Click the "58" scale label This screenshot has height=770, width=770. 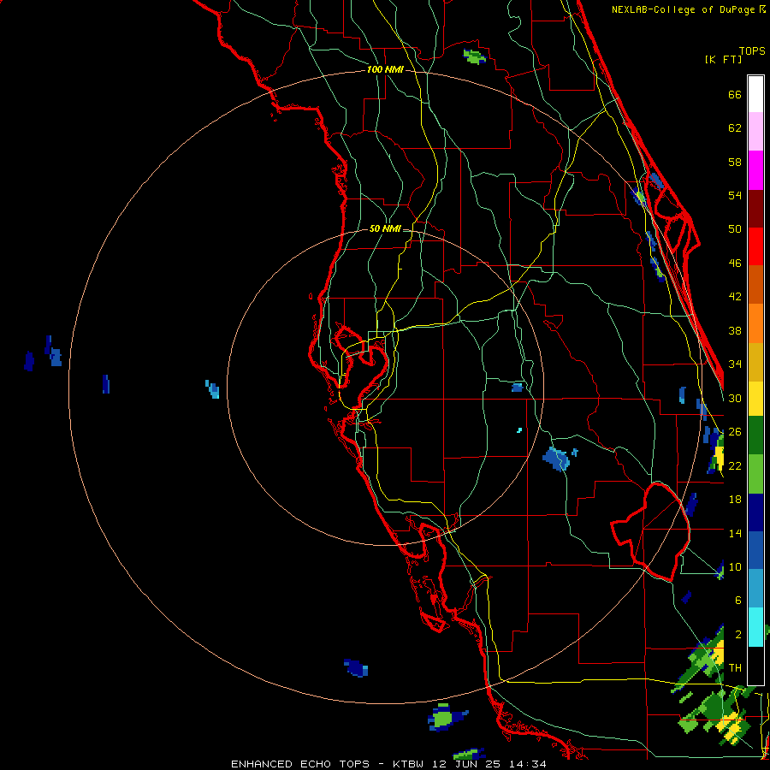click(x=735, y=162)
